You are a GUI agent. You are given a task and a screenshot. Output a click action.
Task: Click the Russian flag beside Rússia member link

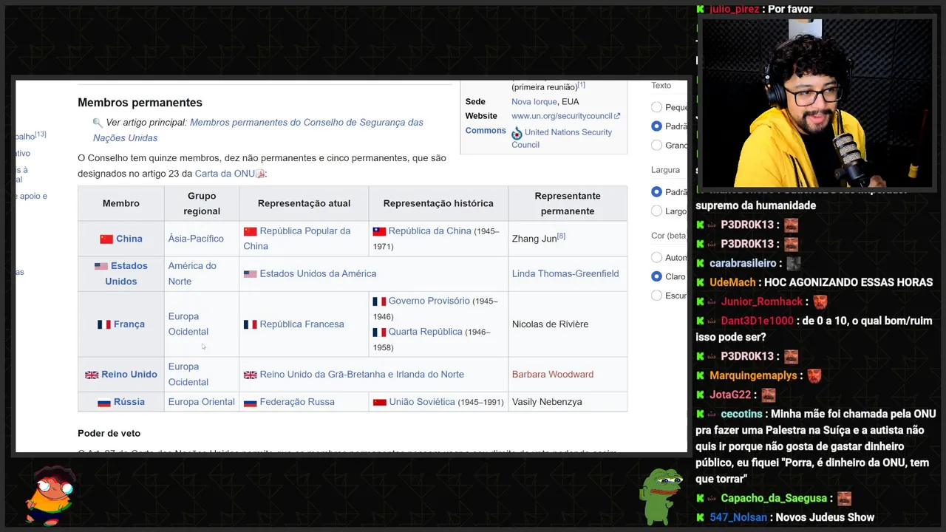104,402
